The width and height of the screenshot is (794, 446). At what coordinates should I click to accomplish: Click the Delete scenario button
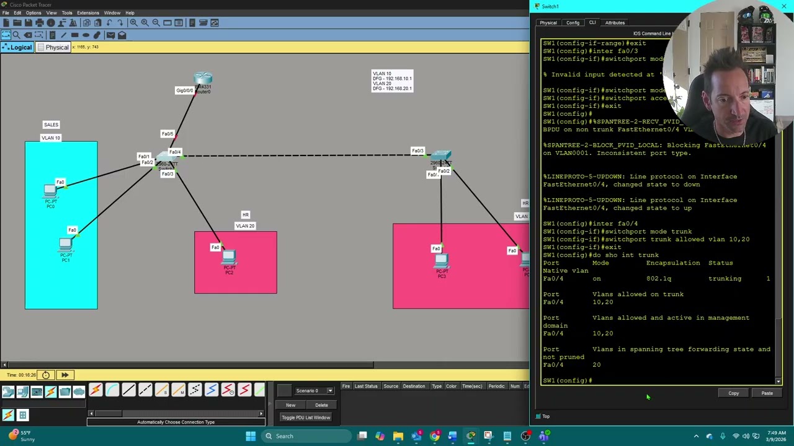tap(321, 405)
